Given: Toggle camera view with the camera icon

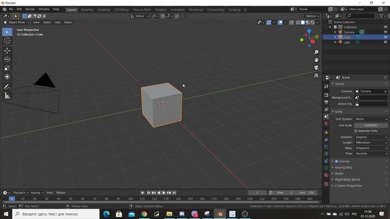Looking at the screenshot, I should point(316,68).
